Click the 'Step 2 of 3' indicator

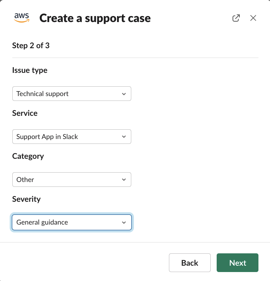point(31,46)
